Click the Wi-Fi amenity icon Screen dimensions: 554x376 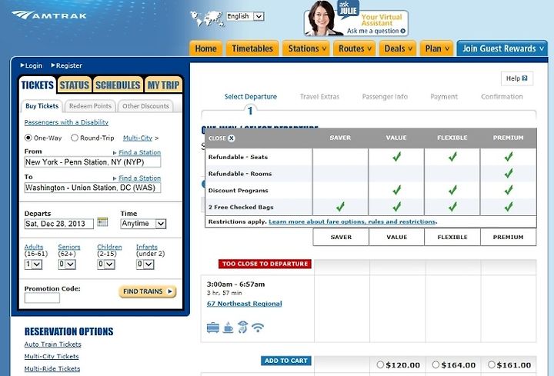tap(258, 328)
